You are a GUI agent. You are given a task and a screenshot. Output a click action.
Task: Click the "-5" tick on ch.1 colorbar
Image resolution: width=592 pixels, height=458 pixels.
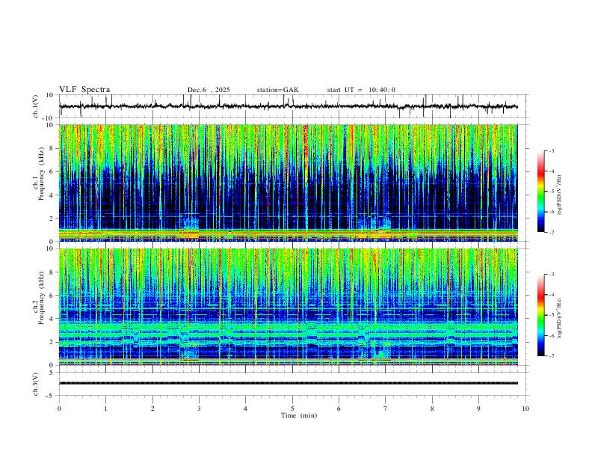tap(551, 192)
